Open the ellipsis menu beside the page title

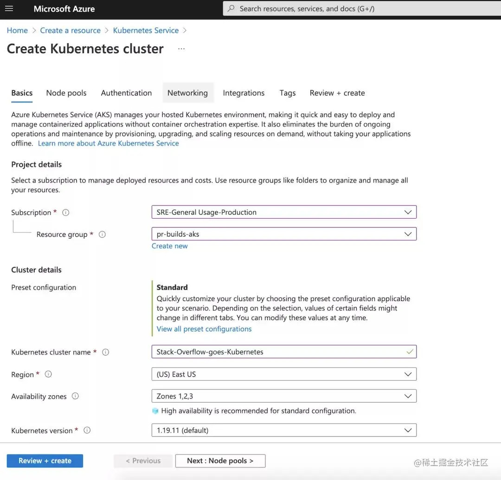tap(181, 49)
